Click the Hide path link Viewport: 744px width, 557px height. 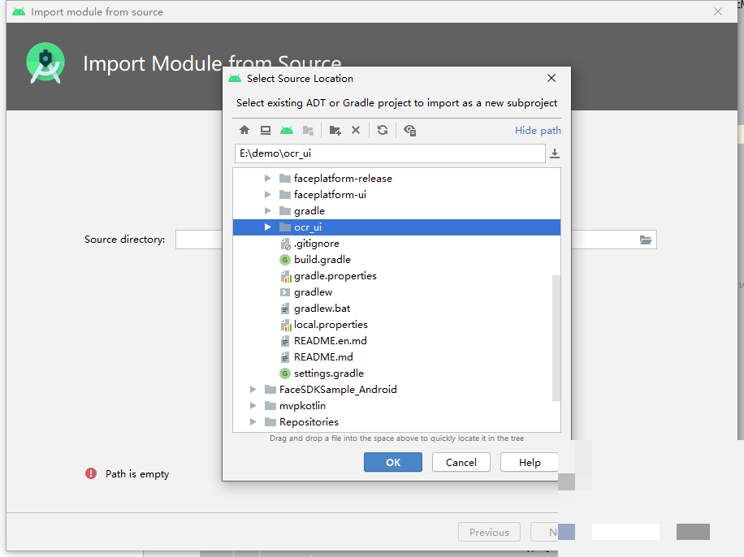(538, 131)
